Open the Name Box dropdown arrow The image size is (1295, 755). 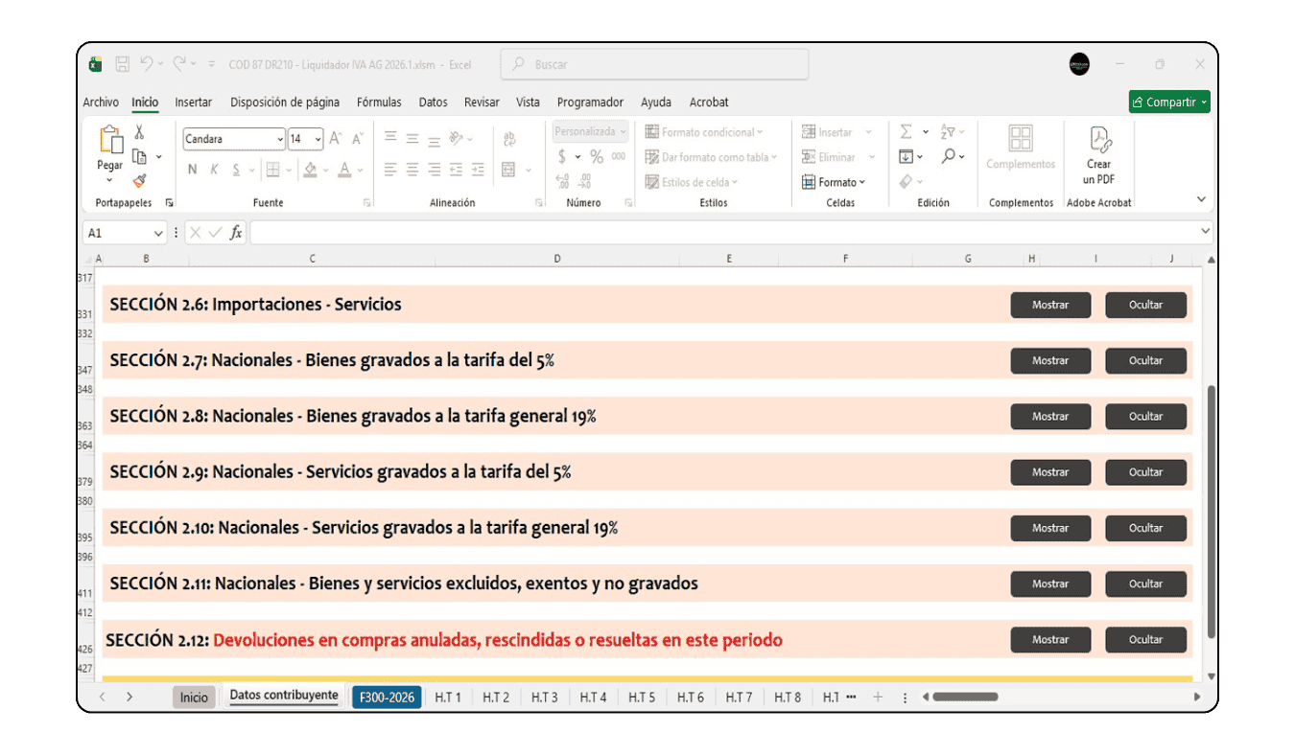[x=158, y=233]
